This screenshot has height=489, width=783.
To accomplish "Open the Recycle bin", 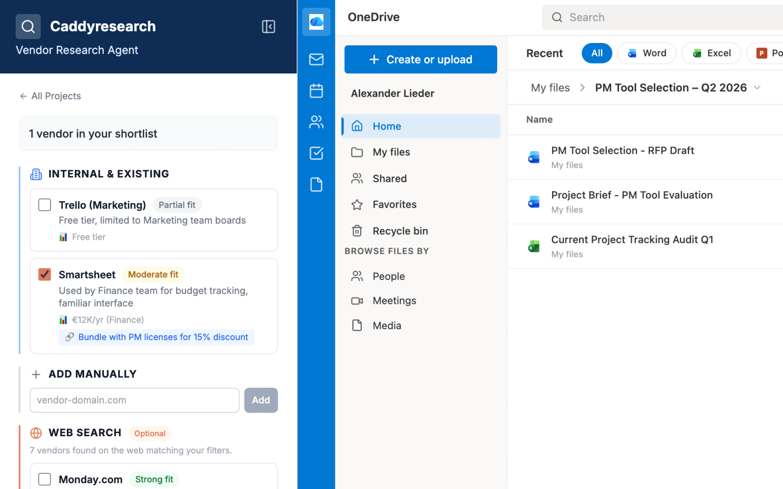I will pyautogui.click(x=421, y=231).
